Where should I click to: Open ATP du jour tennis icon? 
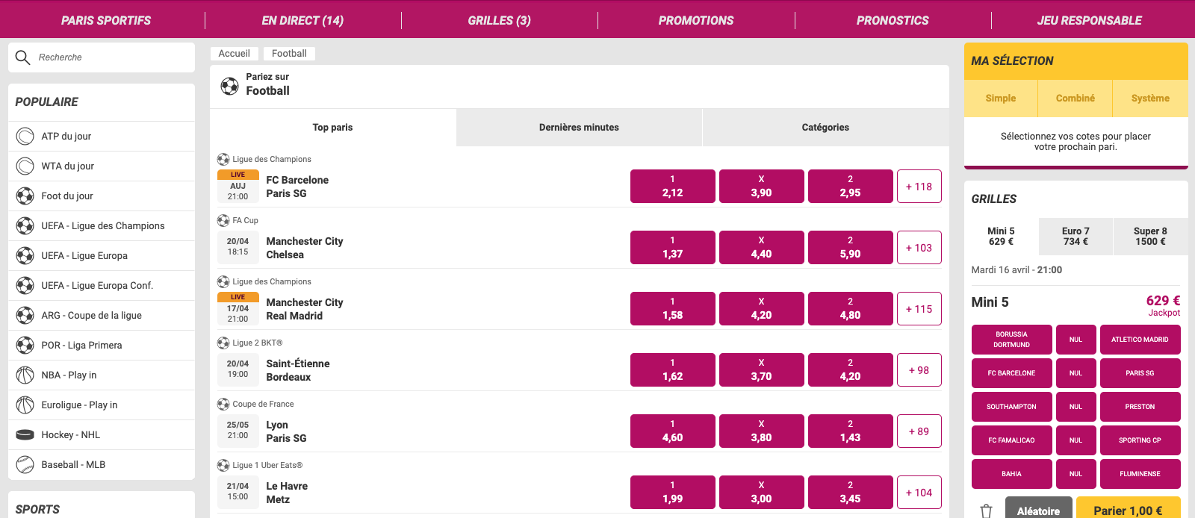[x=25, y=136]
